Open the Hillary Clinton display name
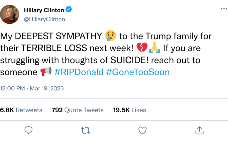This screenshot has height=145, width=228. pyautogui.click(x=44, y=10)
